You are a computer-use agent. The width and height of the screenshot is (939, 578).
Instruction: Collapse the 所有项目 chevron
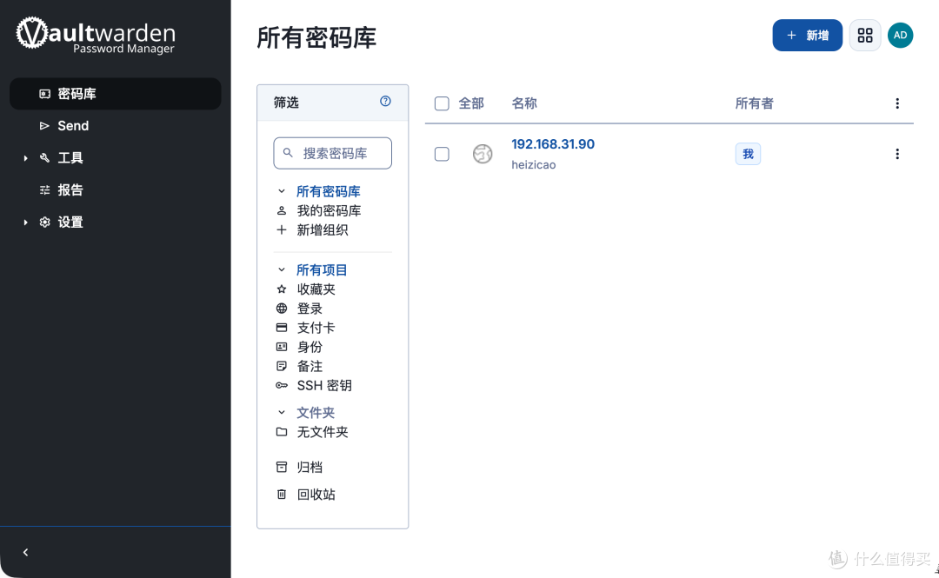click(x=282, y=270)
